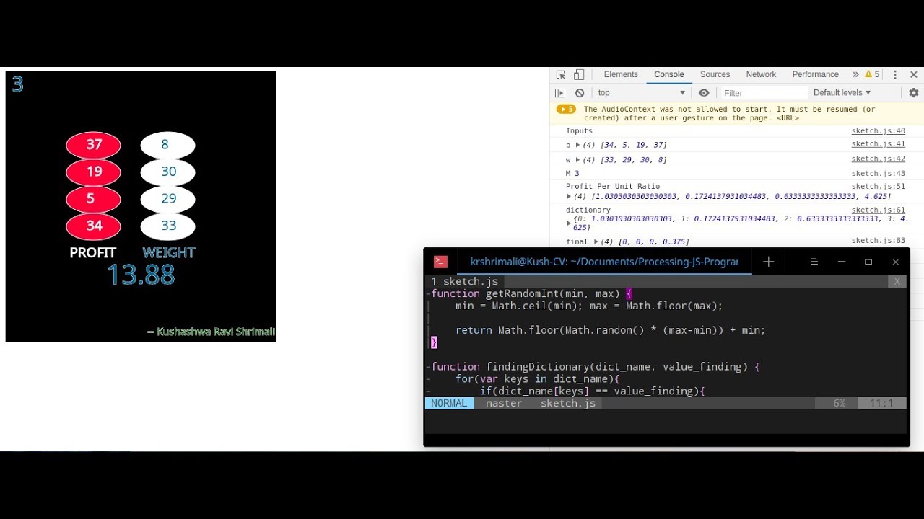Image resolution: width=924 pixels, height=519 pixels.
Task: Click the 'Inputs' console log text
Action: pos(579,131)
